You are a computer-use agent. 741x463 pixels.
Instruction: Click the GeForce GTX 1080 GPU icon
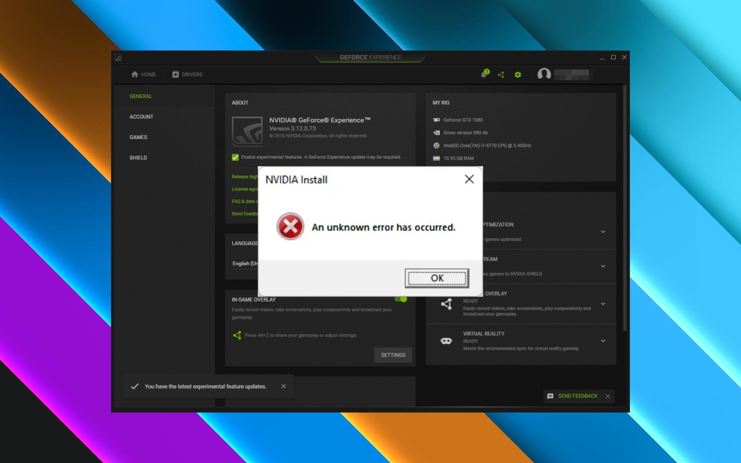tap(436, 120)
